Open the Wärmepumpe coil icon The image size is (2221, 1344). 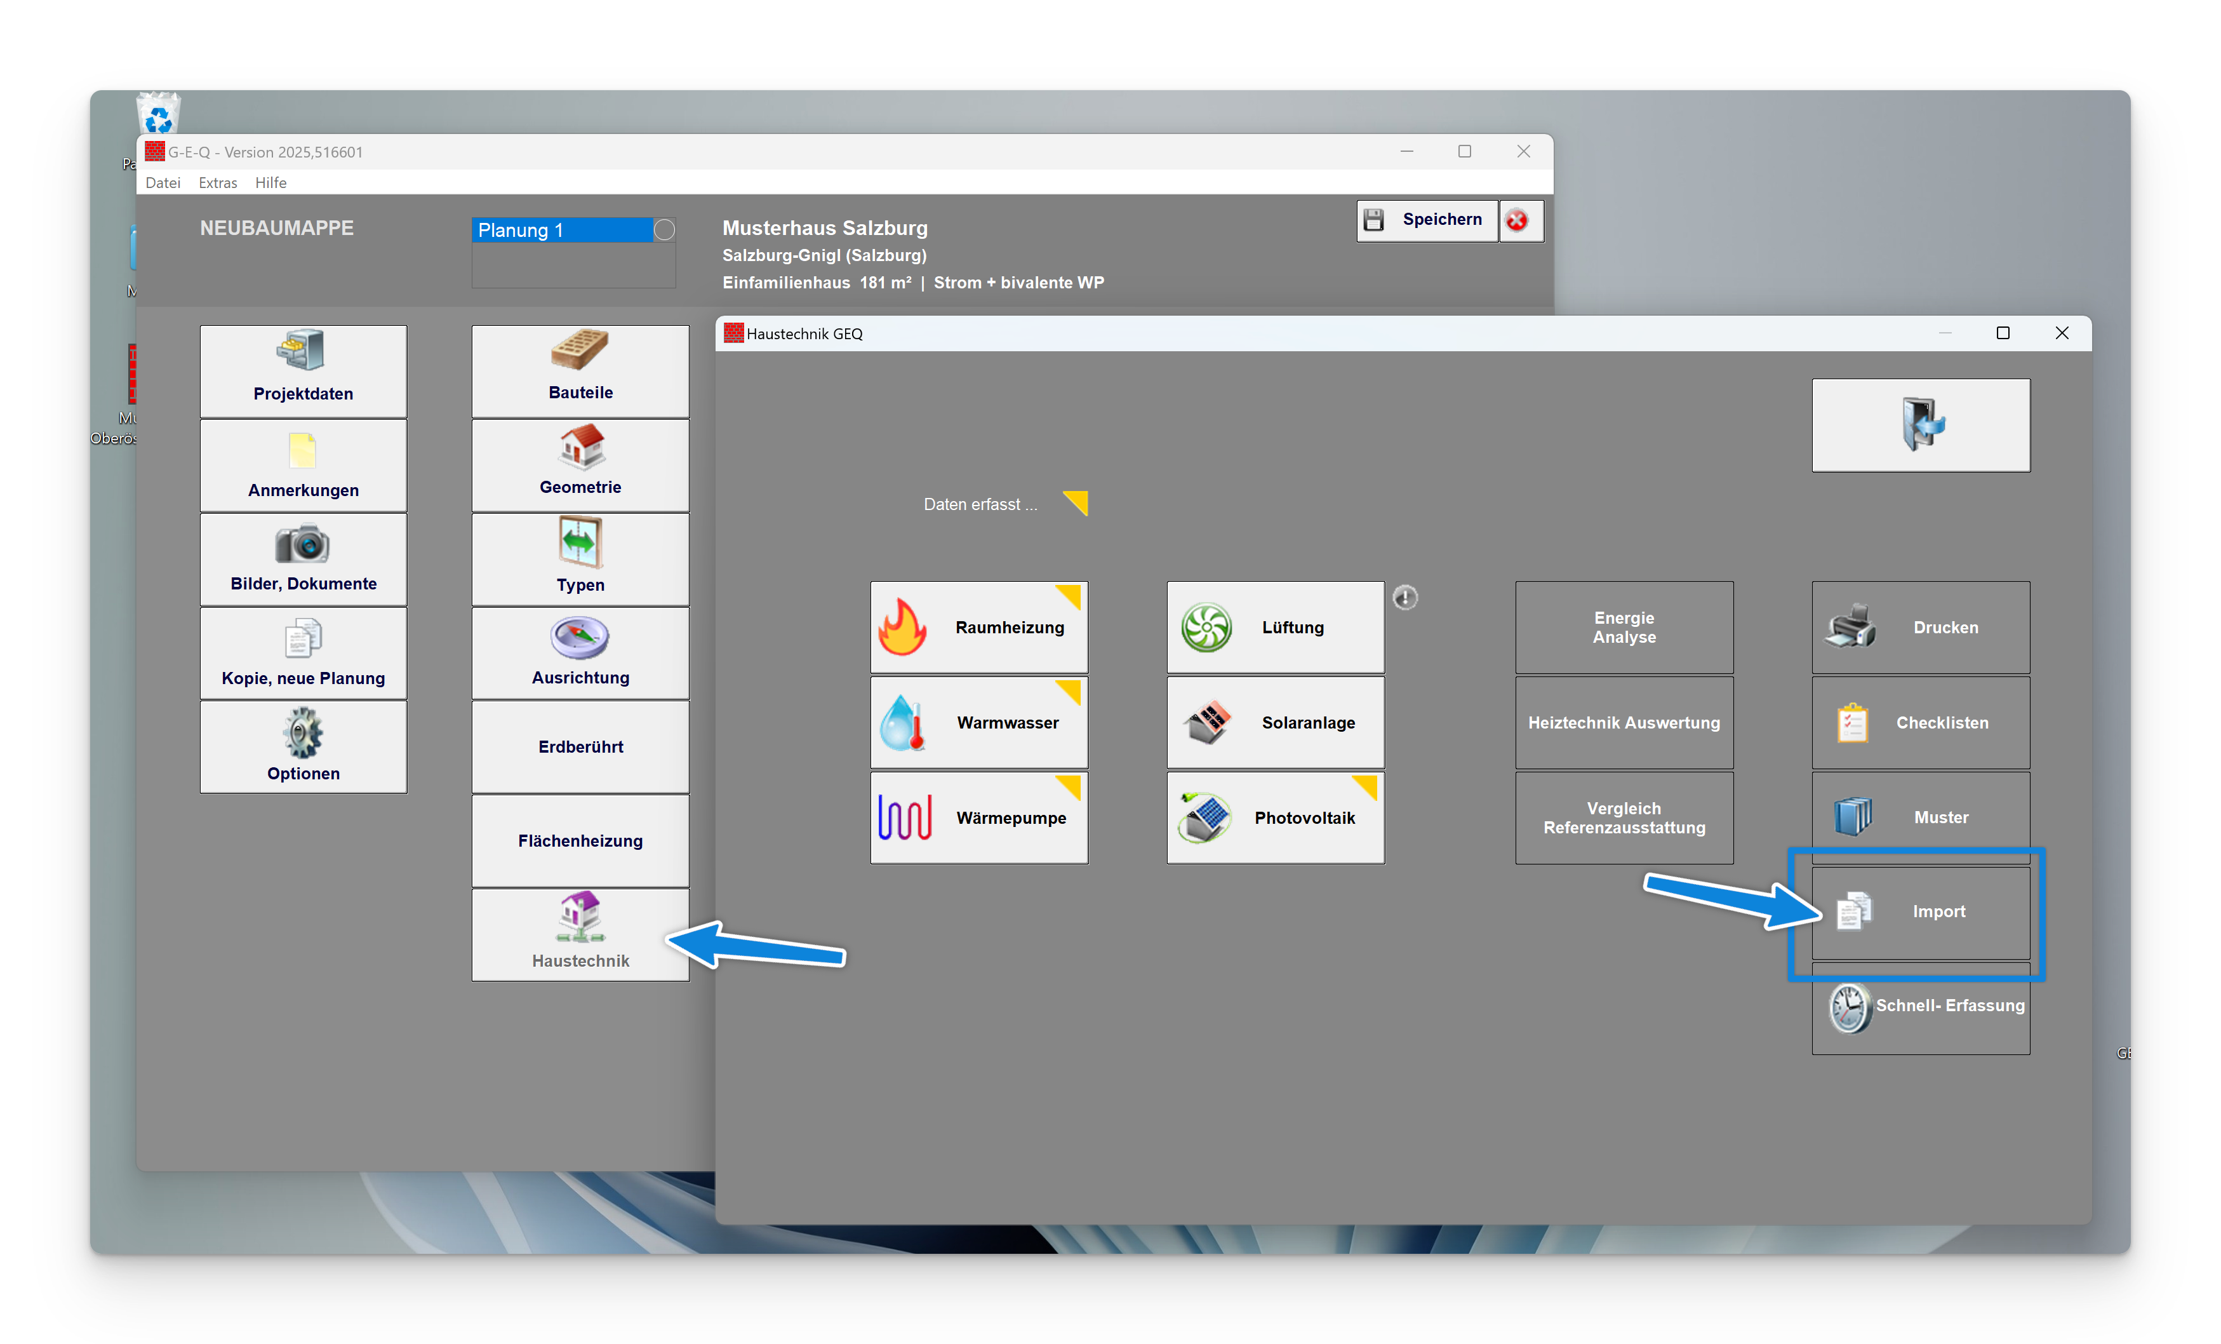click(x=904, y=817)
